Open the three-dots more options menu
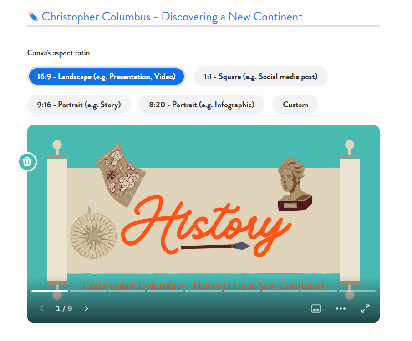412x341 pixels. coord(341,309)
